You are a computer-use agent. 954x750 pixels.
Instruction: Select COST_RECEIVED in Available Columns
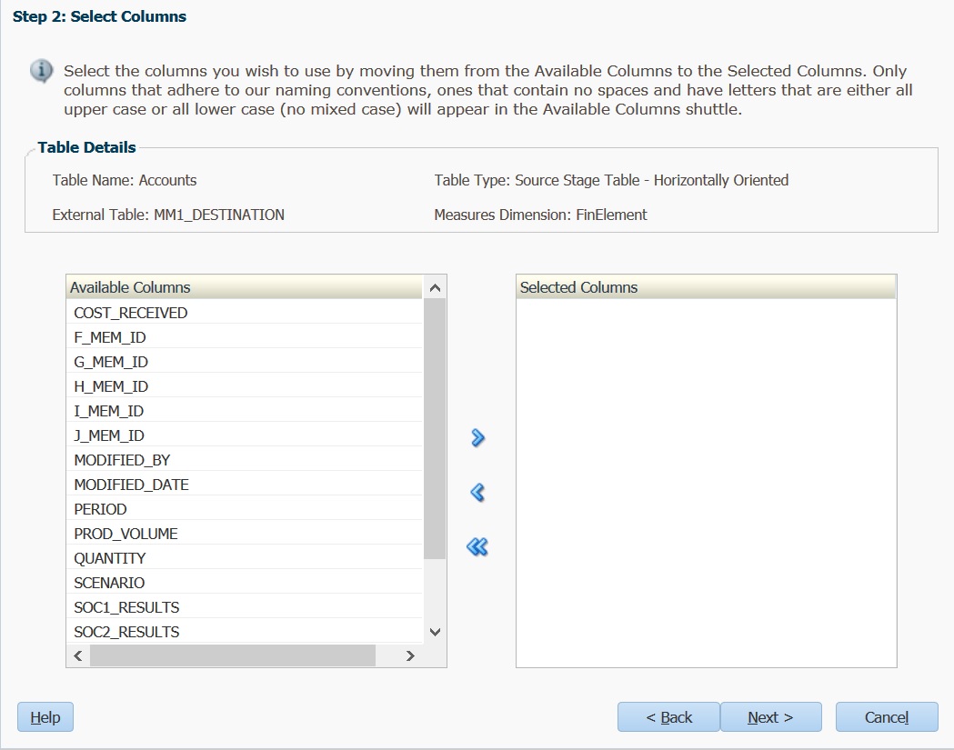click(131, 313)
